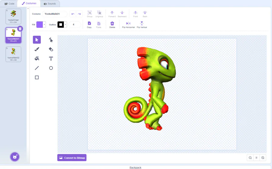Move selection Backward one layer
This screenshot has height=169, width=272.
[122, 14]
